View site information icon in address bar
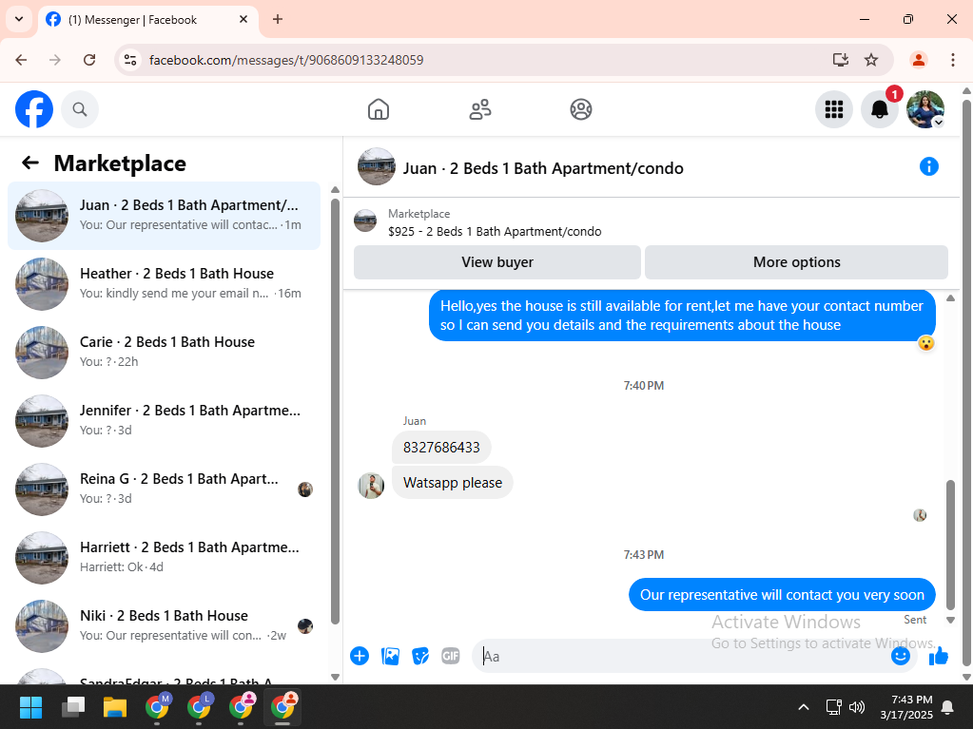 pyautogui.click(x=130, y=60)
